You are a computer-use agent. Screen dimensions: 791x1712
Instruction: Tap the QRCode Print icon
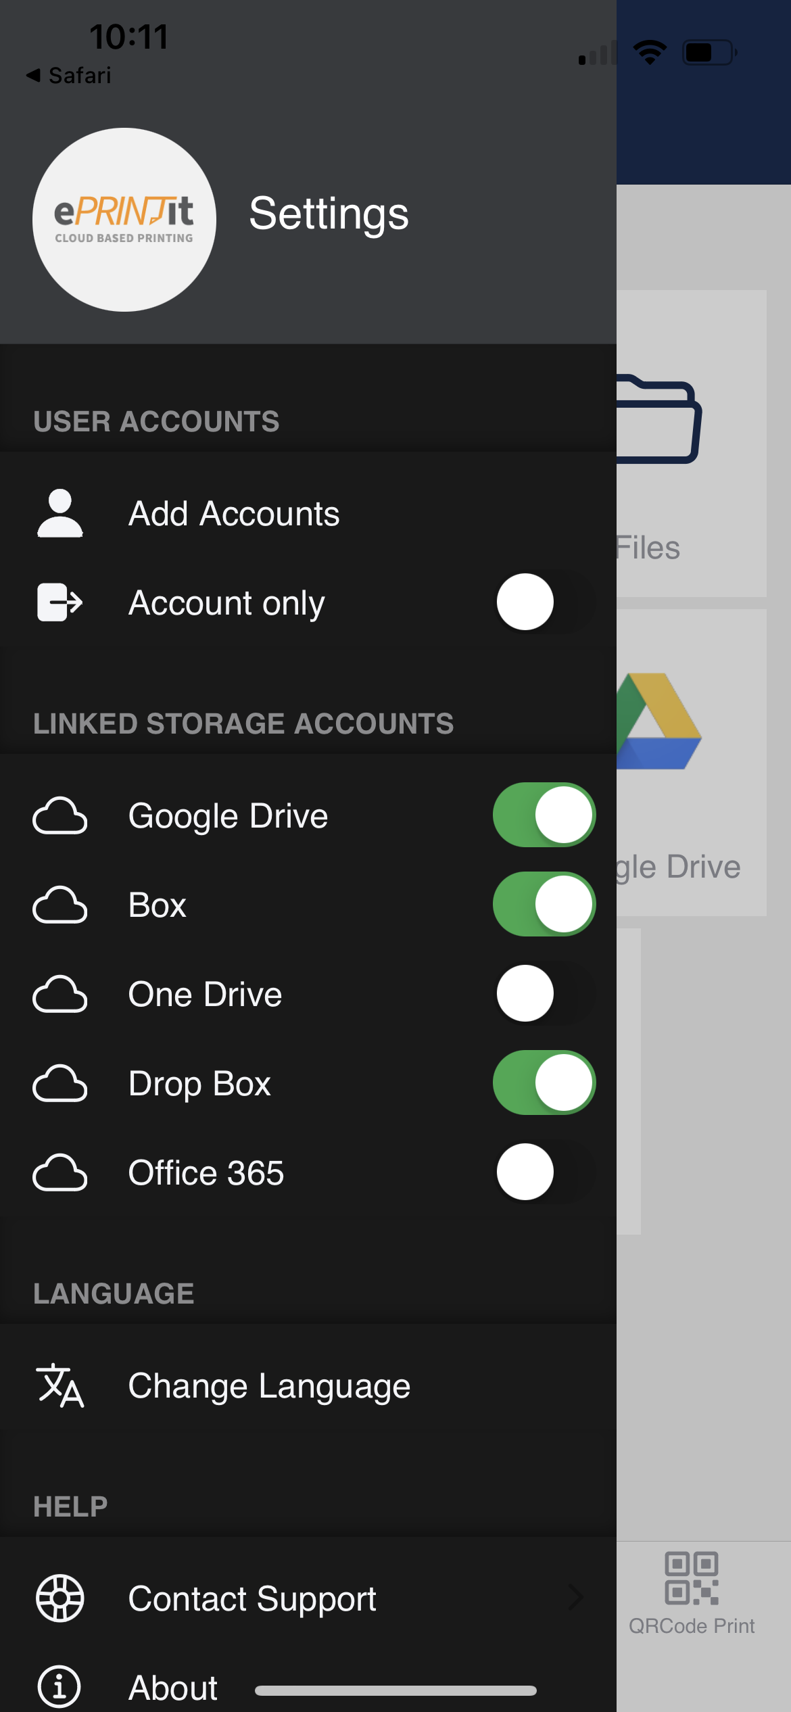pyautogui.click(x=691, y=1578)
